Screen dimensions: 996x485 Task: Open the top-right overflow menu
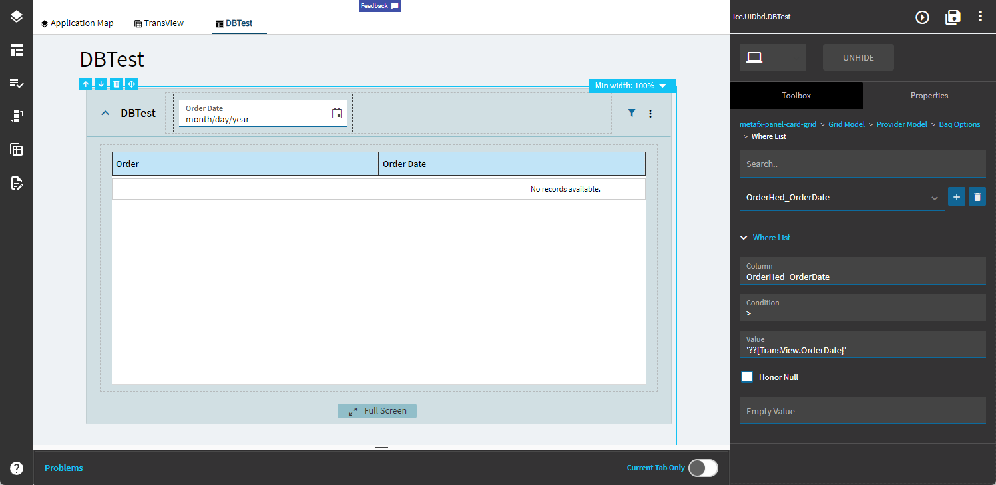pos(980,17)
